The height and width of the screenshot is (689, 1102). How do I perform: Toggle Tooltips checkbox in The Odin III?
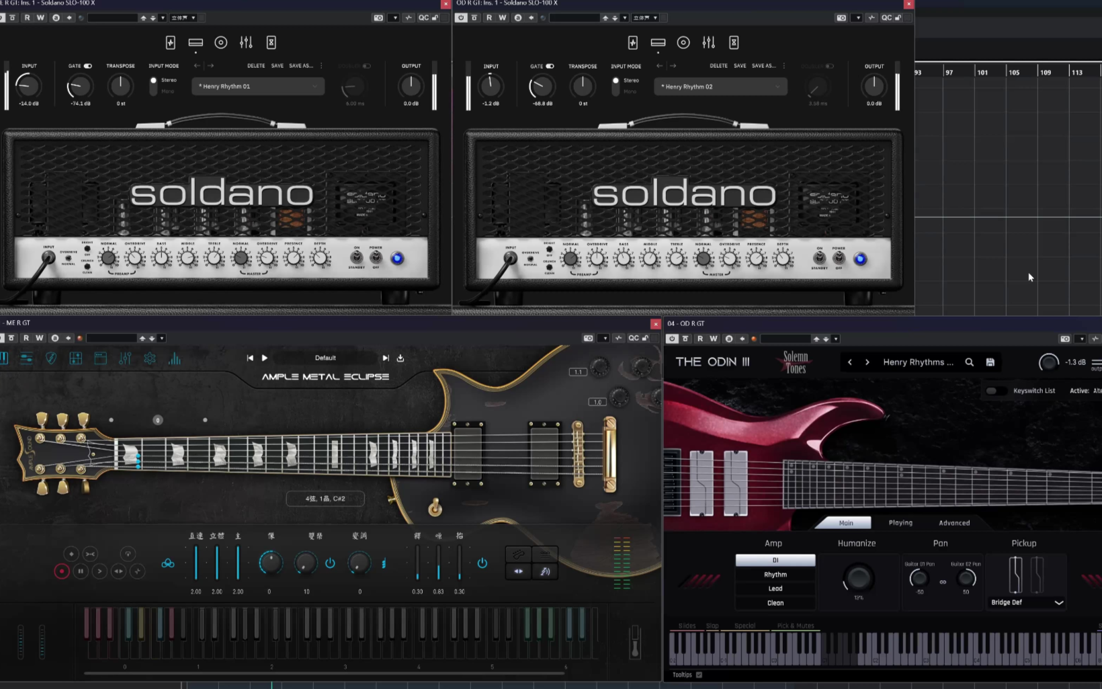[x=699, y=675]
